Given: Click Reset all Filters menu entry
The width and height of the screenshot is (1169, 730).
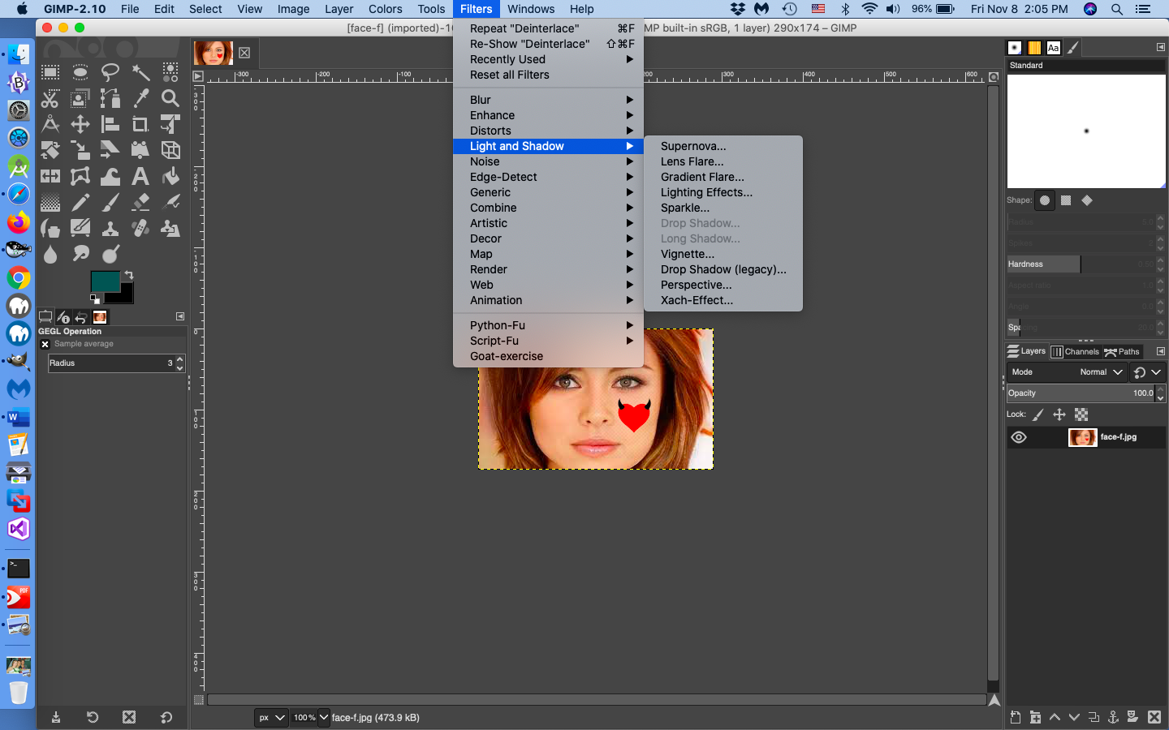Looking at the screenshot, I should point(509,75).
